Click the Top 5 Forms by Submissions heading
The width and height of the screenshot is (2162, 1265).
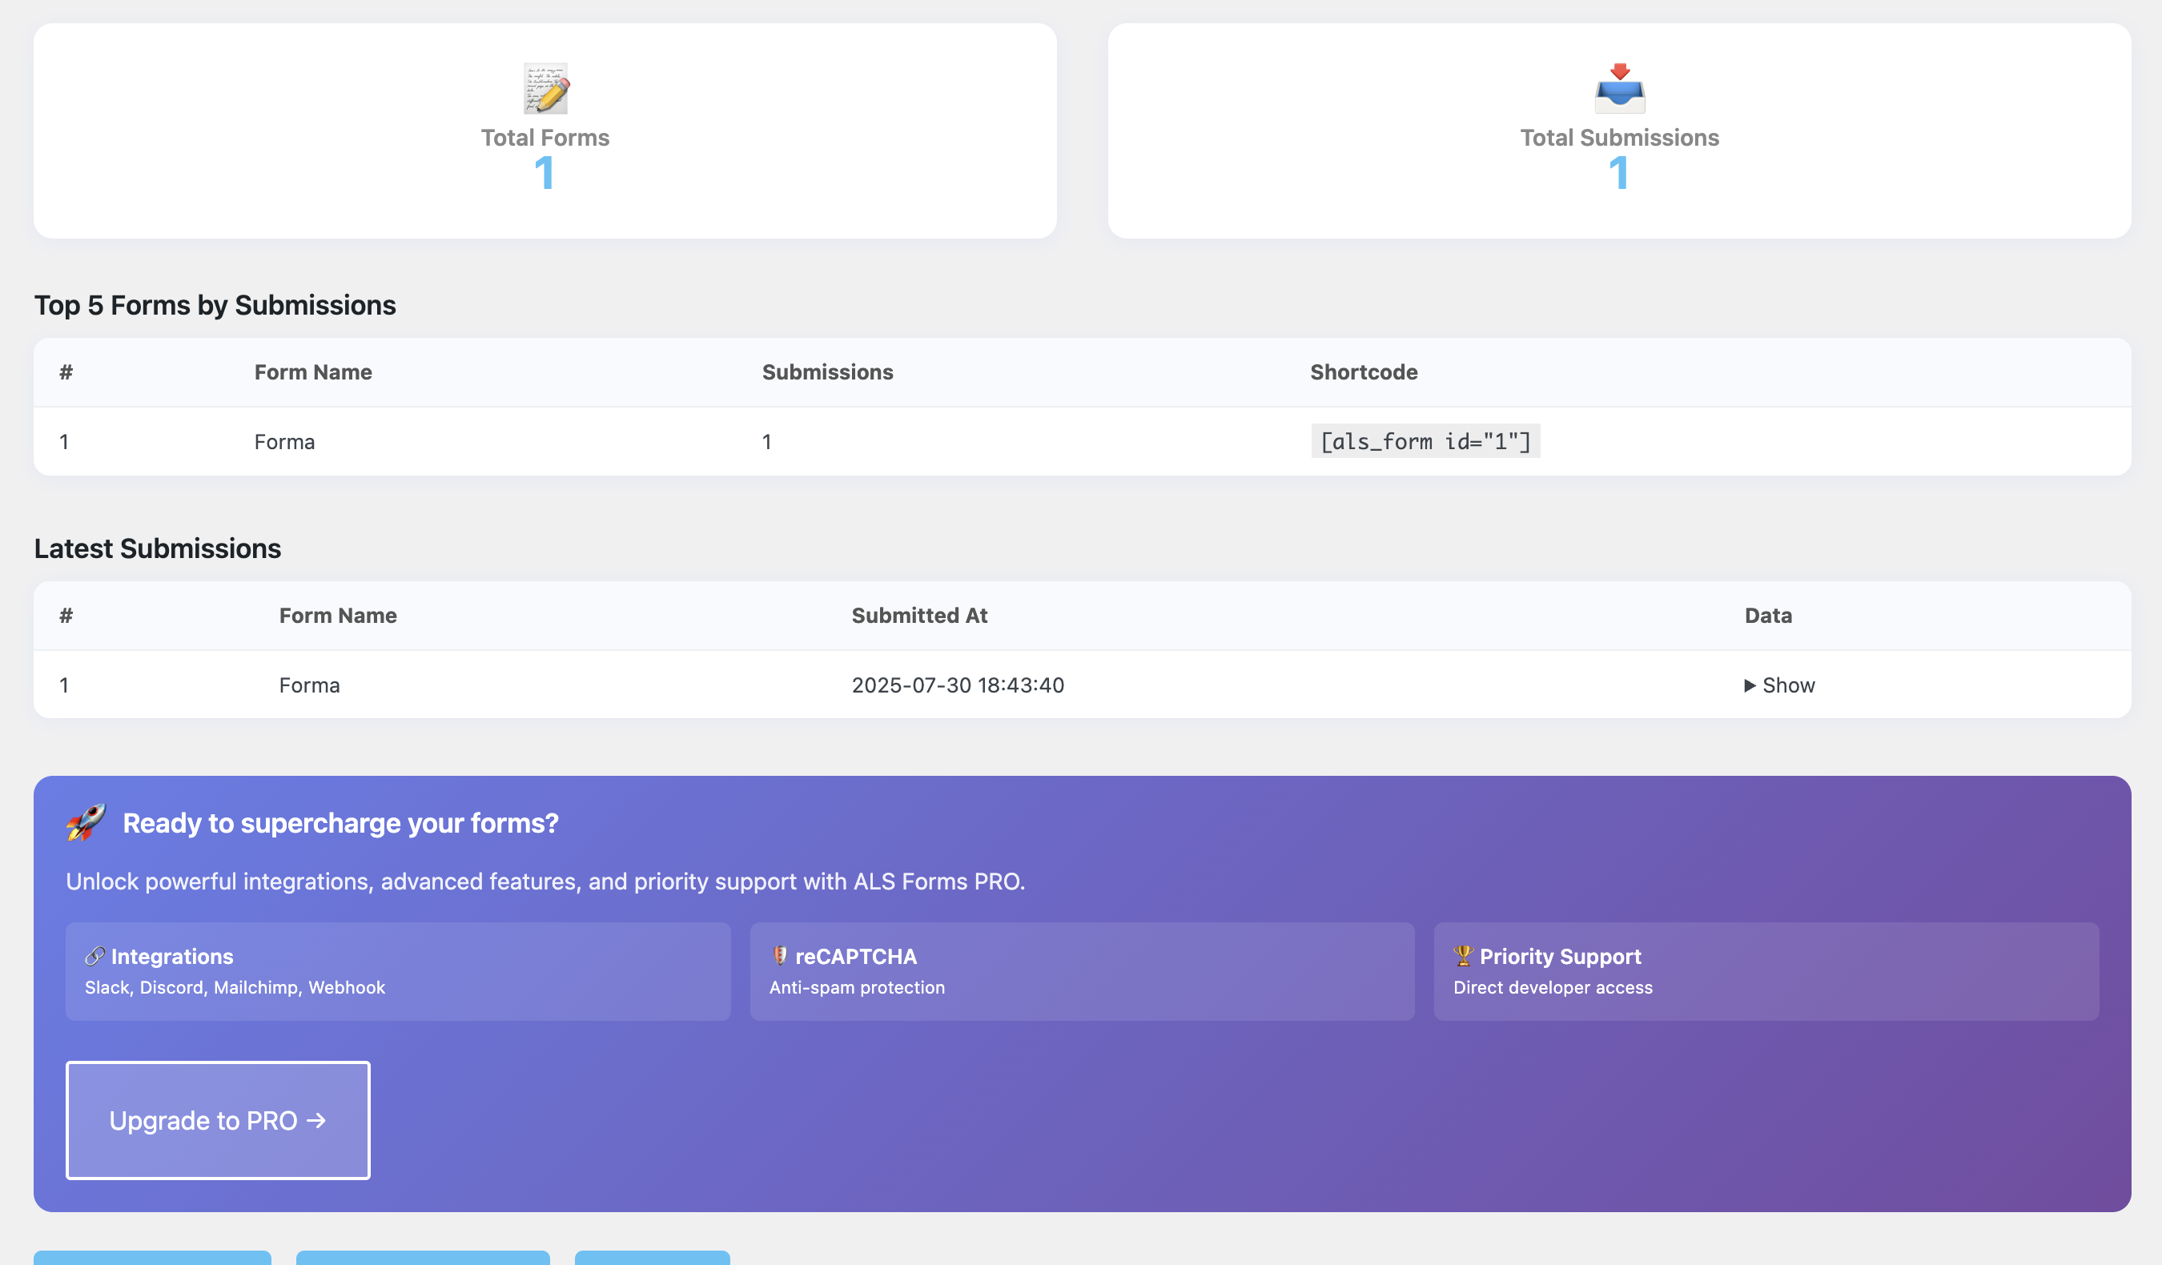pyautogui.click(x=215, y=305)
